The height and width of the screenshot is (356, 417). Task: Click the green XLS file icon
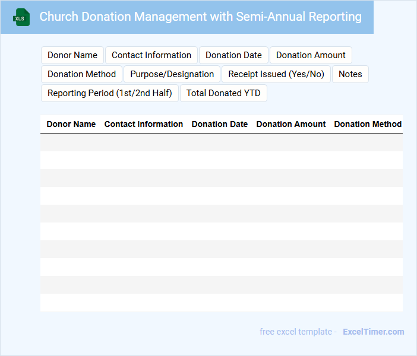22,17
